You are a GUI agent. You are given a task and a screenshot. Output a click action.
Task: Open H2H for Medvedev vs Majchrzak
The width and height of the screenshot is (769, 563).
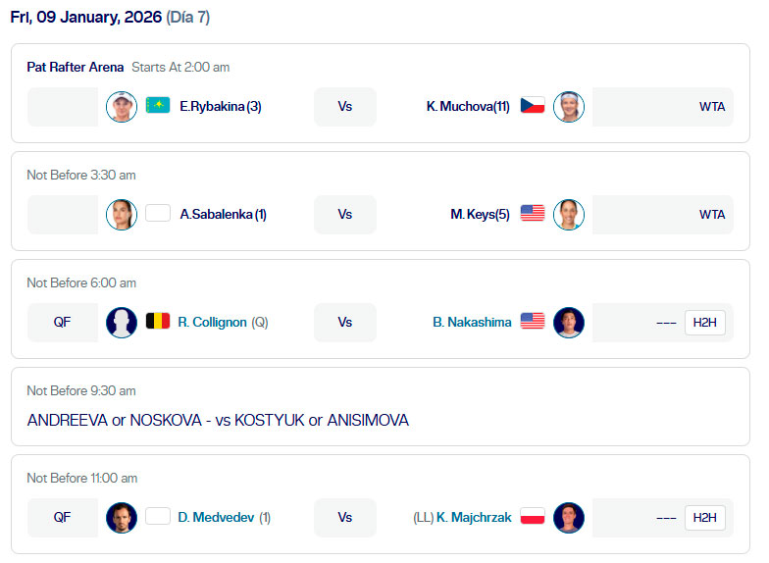point(704,517)
